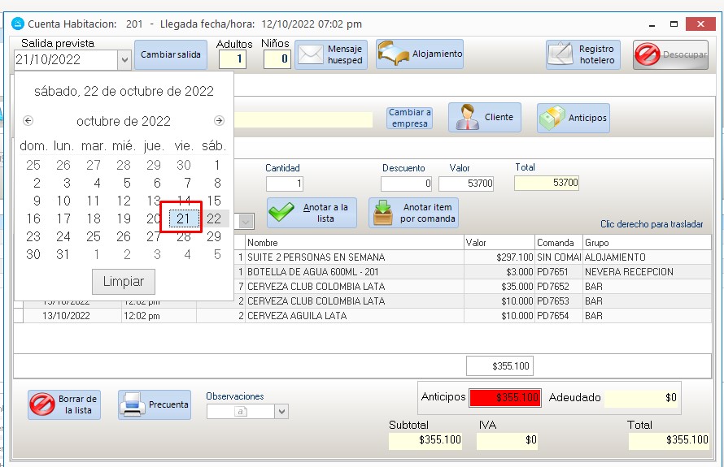Click the Alojamiento bed icon button

click(420, 54)
